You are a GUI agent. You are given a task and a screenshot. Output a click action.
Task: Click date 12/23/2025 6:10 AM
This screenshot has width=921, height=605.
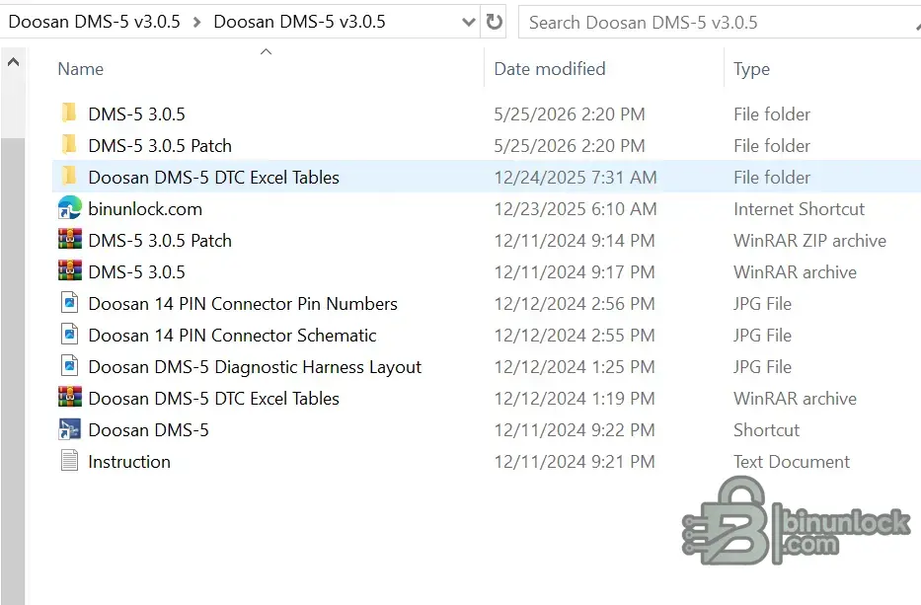pyautogui.click(x=576, y=209)
